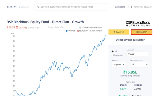Viewport: 156px width, 96px height.
Task: Click the search magnifier icon
Action: point(38,7)
